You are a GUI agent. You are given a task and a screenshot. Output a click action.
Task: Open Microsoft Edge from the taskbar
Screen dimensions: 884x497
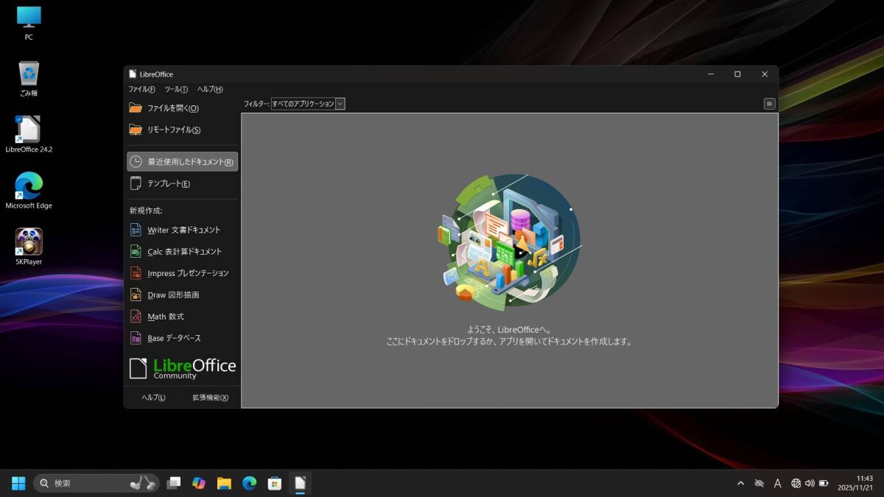(x=250, y=483)
